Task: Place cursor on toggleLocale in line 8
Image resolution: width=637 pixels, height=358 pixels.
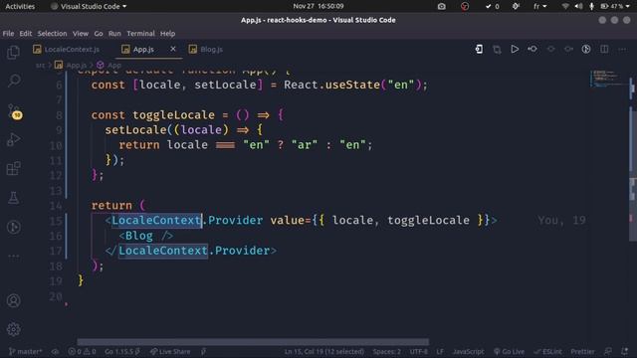Action: [x=173, y=115]
